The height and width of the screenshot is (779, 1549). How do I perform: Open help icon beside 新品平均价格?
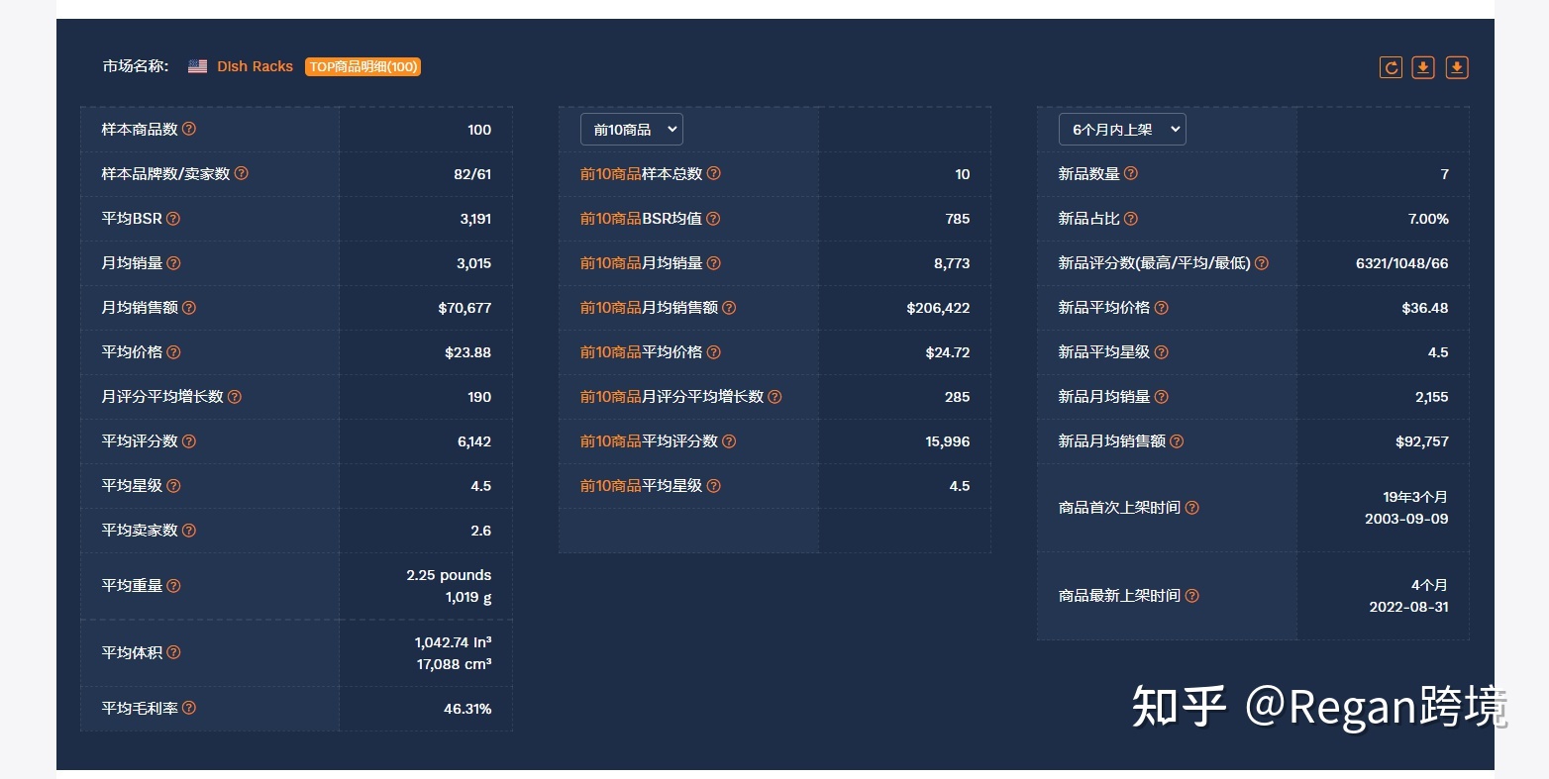(x=1162, y=307)
